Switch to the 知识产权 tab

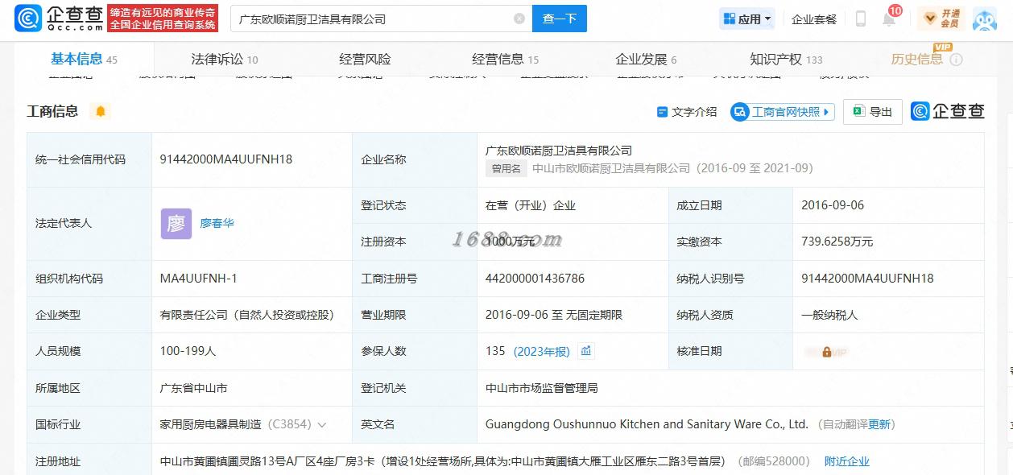pos(786,60)
